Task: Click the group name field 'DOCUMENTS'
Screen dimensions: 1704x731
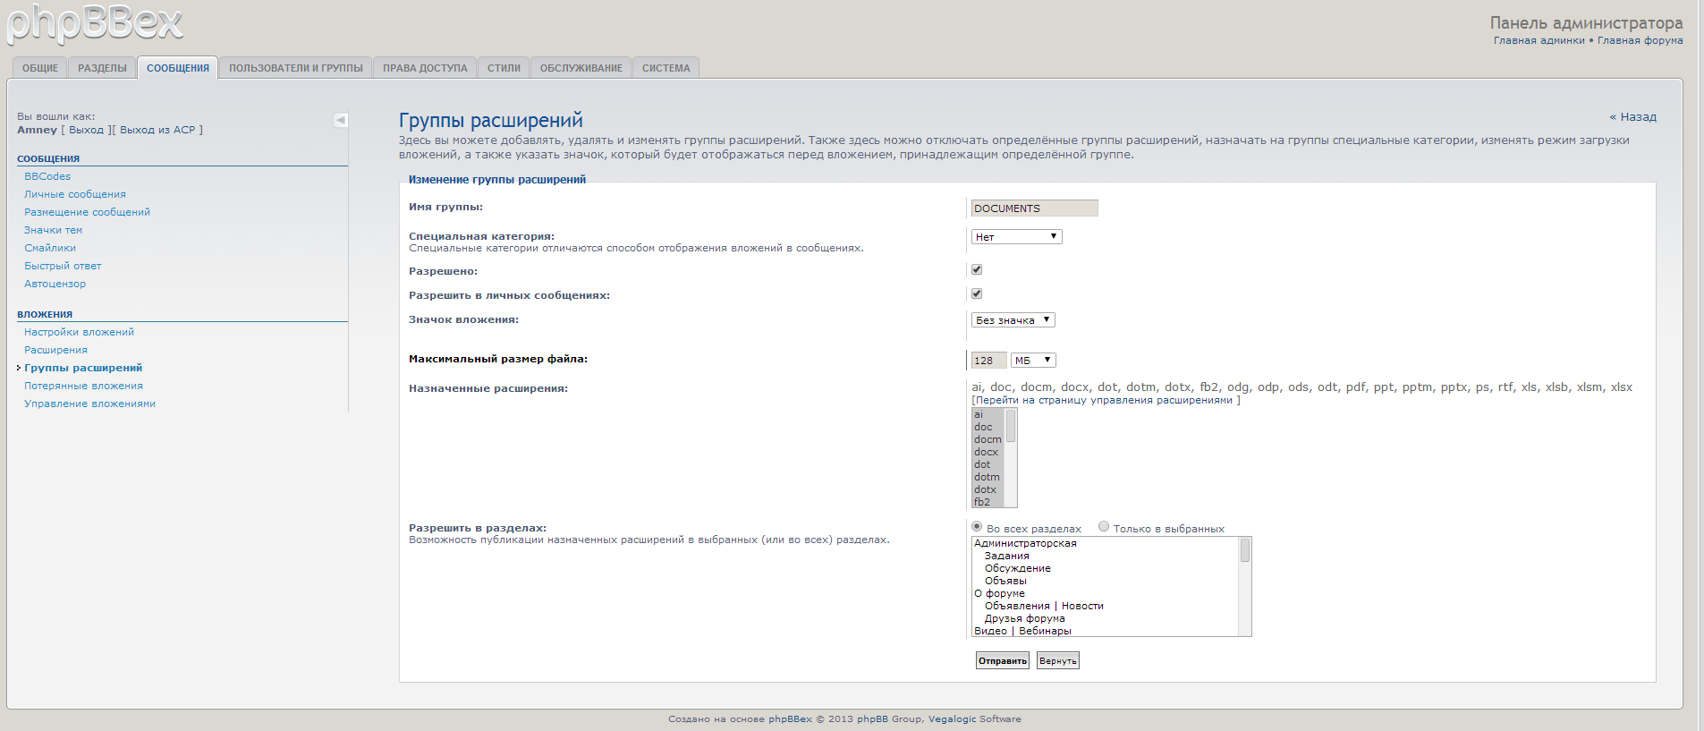Action: coord(1034,208)
